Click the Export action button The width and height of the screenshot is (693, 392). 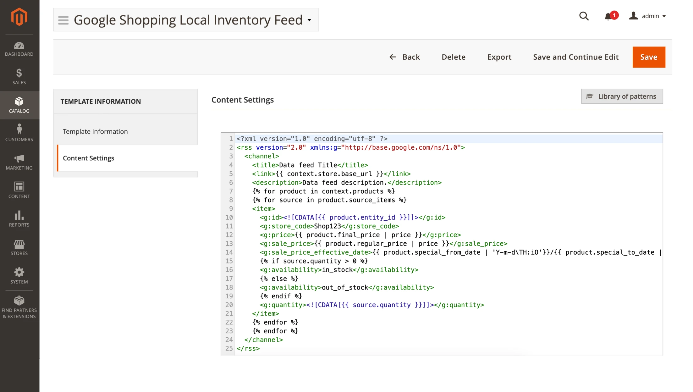(499, 57)
